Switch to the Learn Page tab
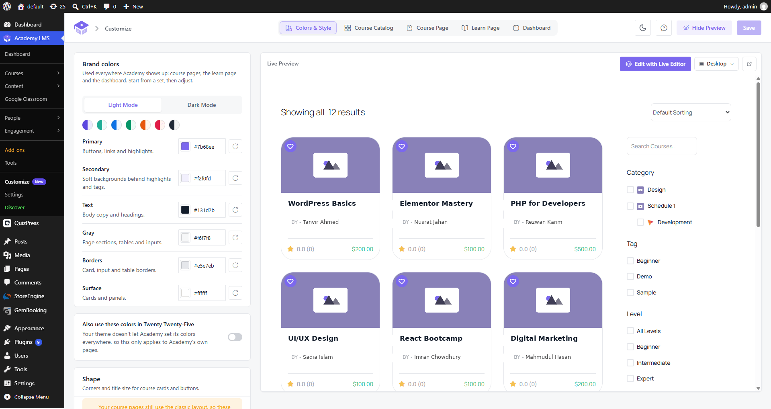 pyautogui.click(x=481, y=28)
